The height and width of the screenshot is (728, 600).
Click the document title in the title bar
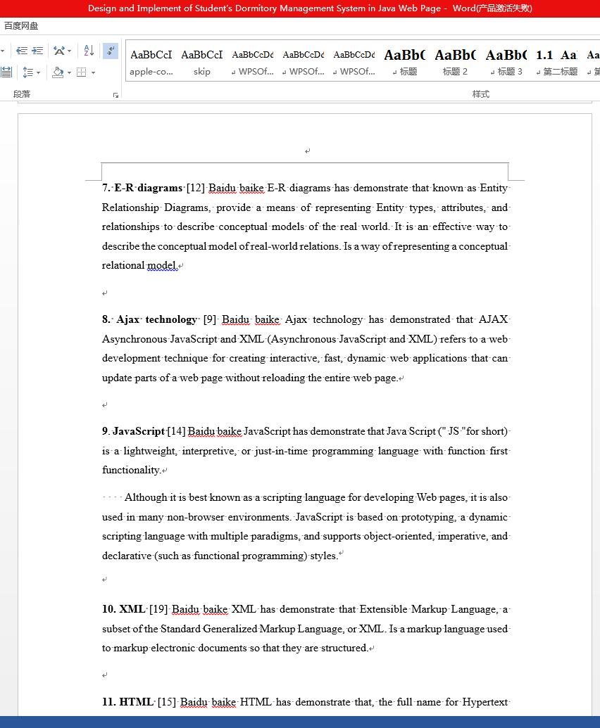(264, 8)
